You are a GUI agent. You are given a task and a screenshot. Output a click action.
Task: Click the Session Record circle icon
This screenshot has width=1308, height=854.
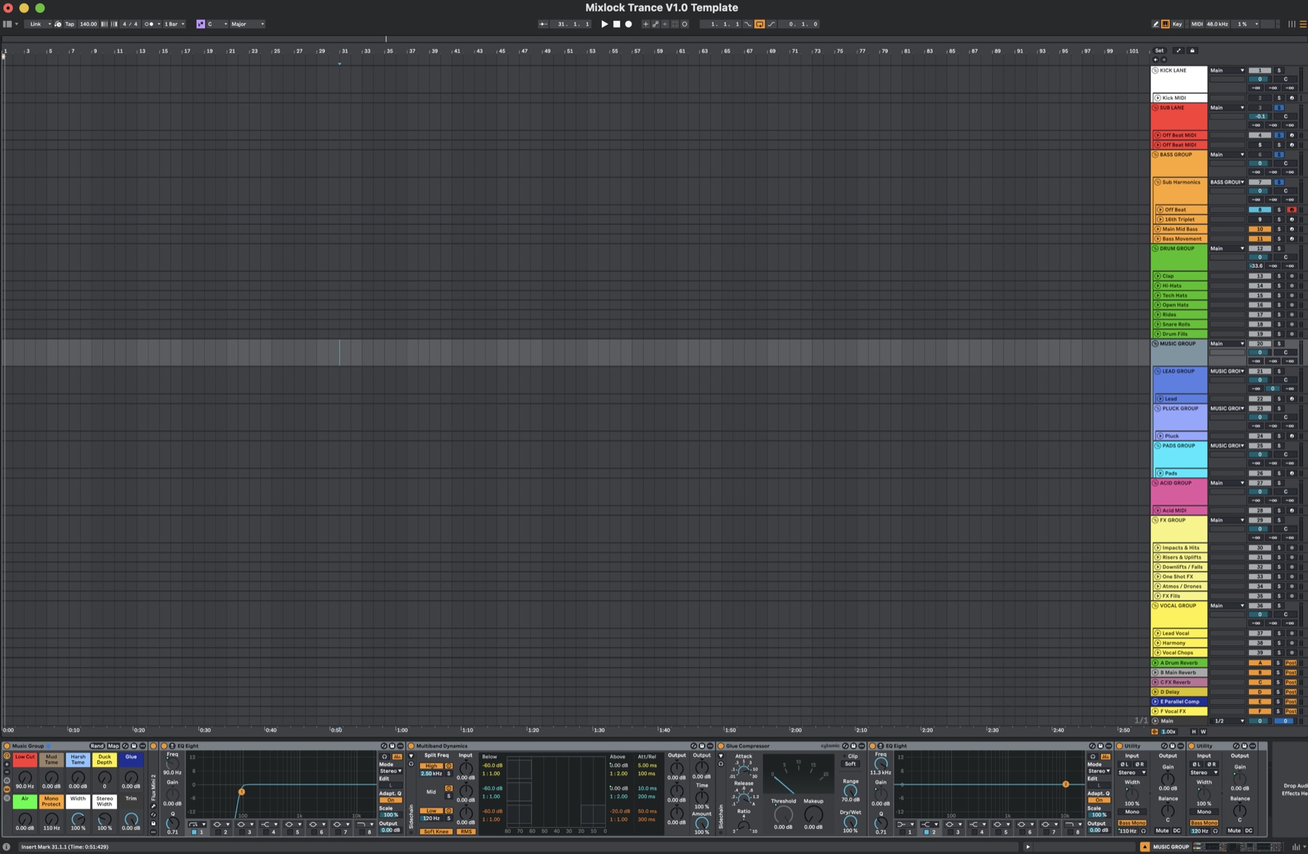(x=685, y=24)
